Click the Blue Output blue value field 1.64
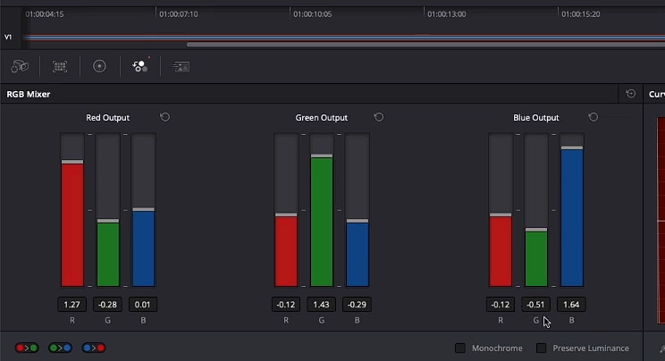This screenshot has width=665, height=361. click(572, 305)
